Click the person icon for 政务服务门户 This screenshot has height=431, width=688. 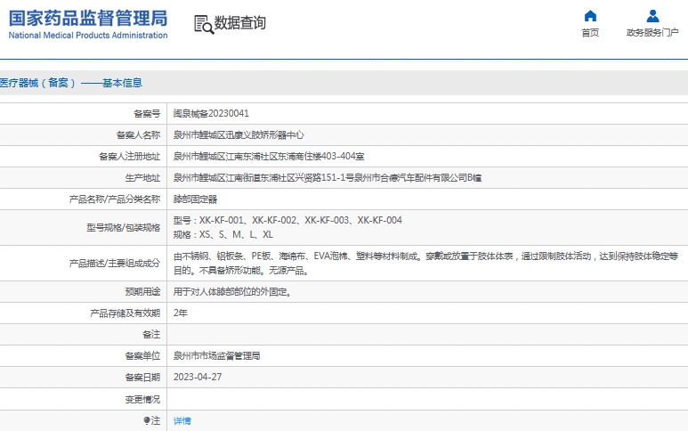click(x=652, y=16)
